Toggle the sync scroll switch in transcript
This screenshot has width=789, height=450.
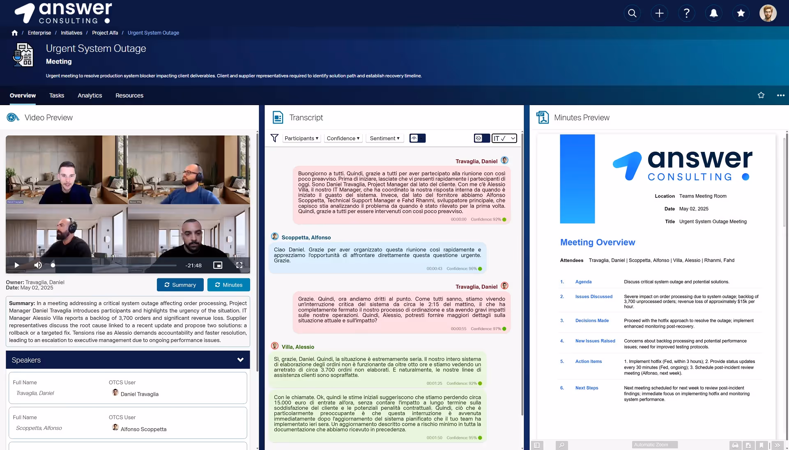pos(482,138)
